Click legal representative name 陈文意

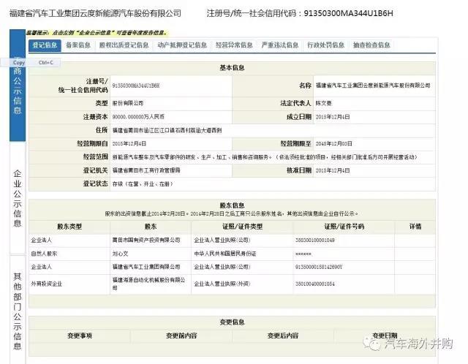(324, 103)
